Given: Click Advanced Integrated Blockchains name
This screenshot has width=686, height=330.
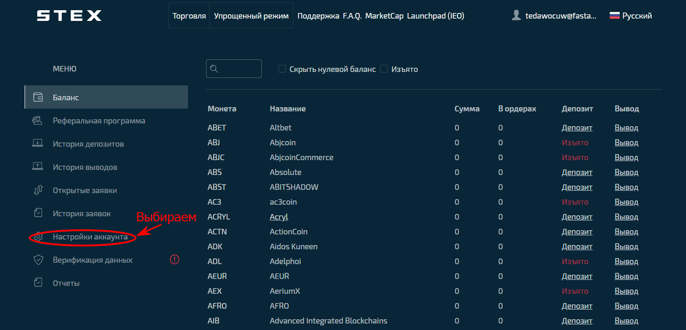Looking at the screenshot, I should click(328, 321).
